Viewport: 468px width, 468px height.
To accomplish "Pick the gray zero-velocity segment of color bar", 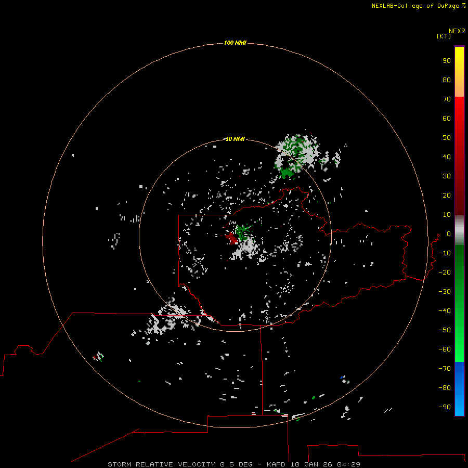I will point(459,230).
